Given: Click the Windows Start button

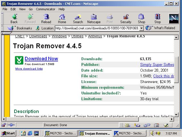Looking at the screenshot, I should [x=8, y=133].
